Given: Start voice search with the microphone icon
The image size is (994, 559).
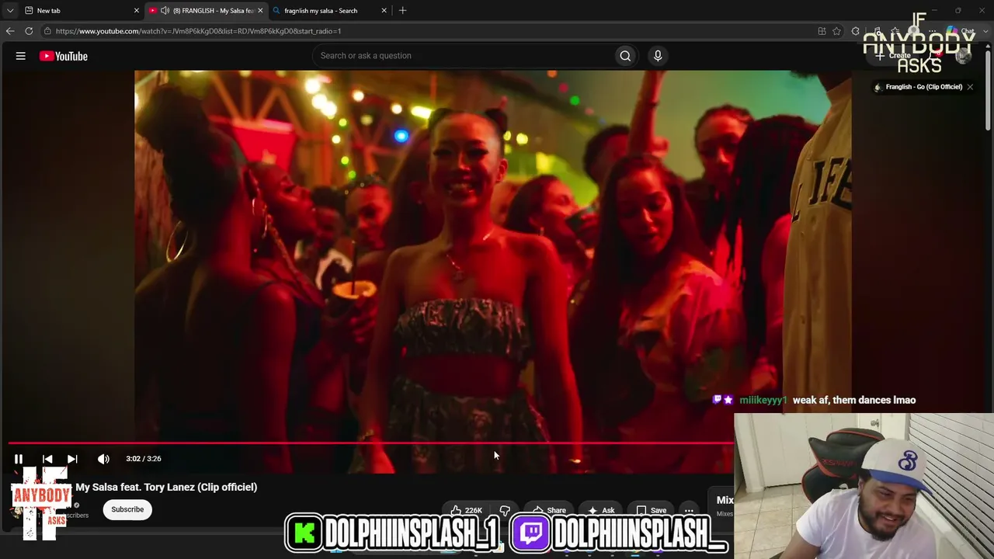Looking at the screenshot, I should tap(658, 56).
